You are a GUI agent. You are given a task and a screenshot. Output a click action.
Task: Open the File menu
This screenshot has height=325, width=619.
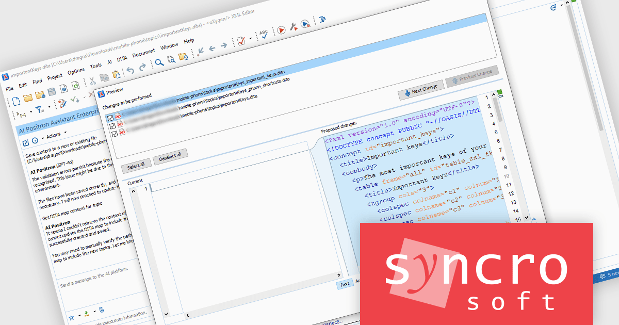point(9,89)
